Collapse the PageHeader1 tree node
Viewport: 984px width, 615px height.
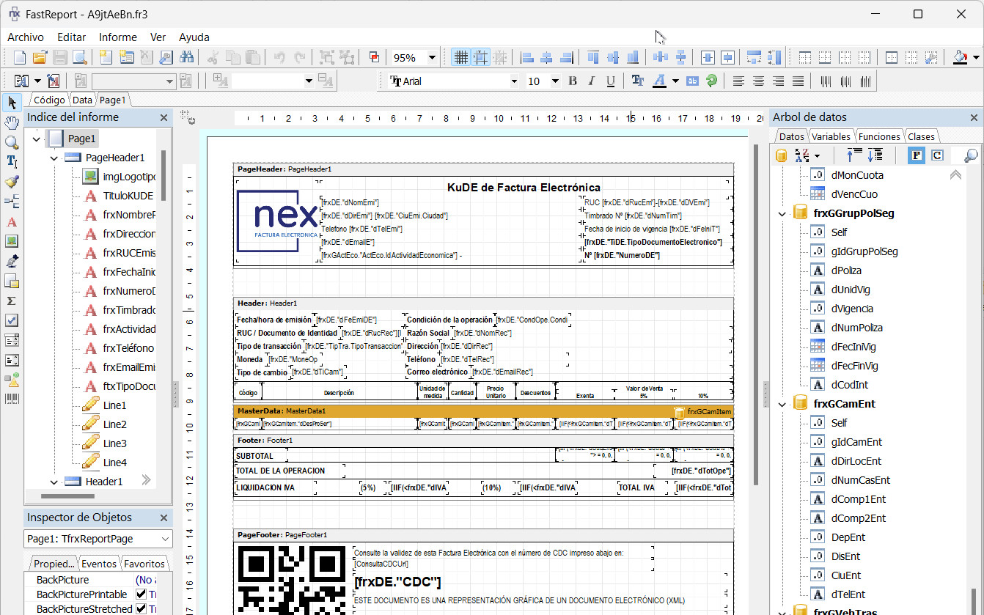(54, 158)
